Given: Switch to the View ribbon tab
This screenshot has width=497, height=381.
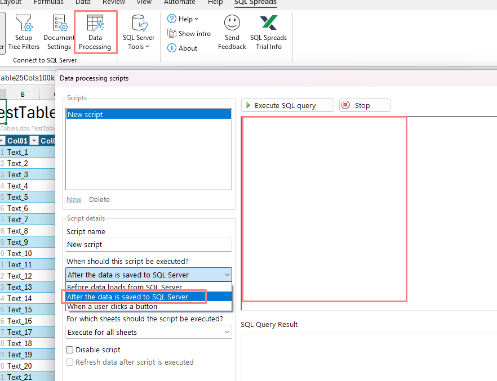Looking at the screenshot, I should (x=144, y=2).
